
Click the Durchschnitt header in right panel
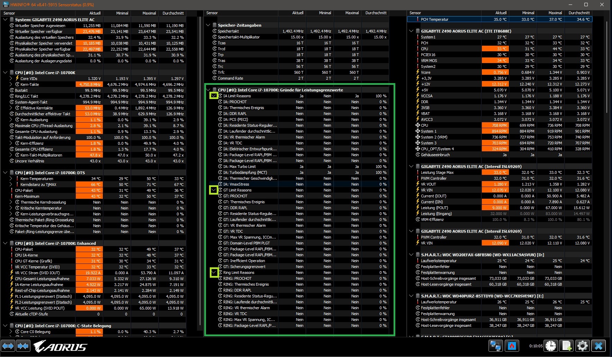tap(579, 13)
